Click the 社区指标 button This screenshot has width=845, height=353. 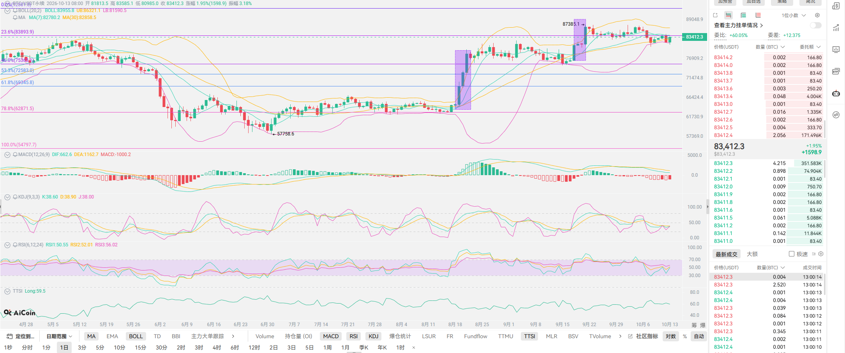(x=647, y=336)
